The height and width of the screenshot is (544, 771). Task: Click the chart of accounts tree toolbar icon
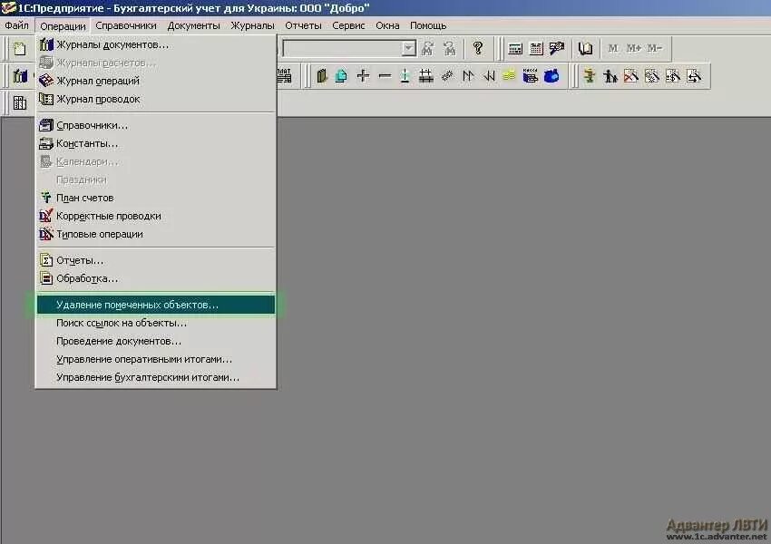[589, 76]
